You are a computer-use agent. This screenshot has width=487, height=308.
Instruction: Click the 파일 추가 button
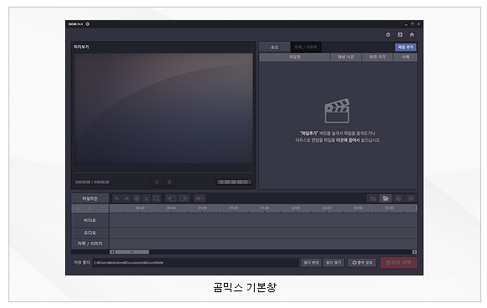(x=406, y=48)
